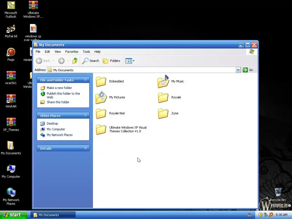The width and height of the screenshot is (292, 219).
Task: Go to My Network Places in sidebar
Action: click(x=60, y=135)
